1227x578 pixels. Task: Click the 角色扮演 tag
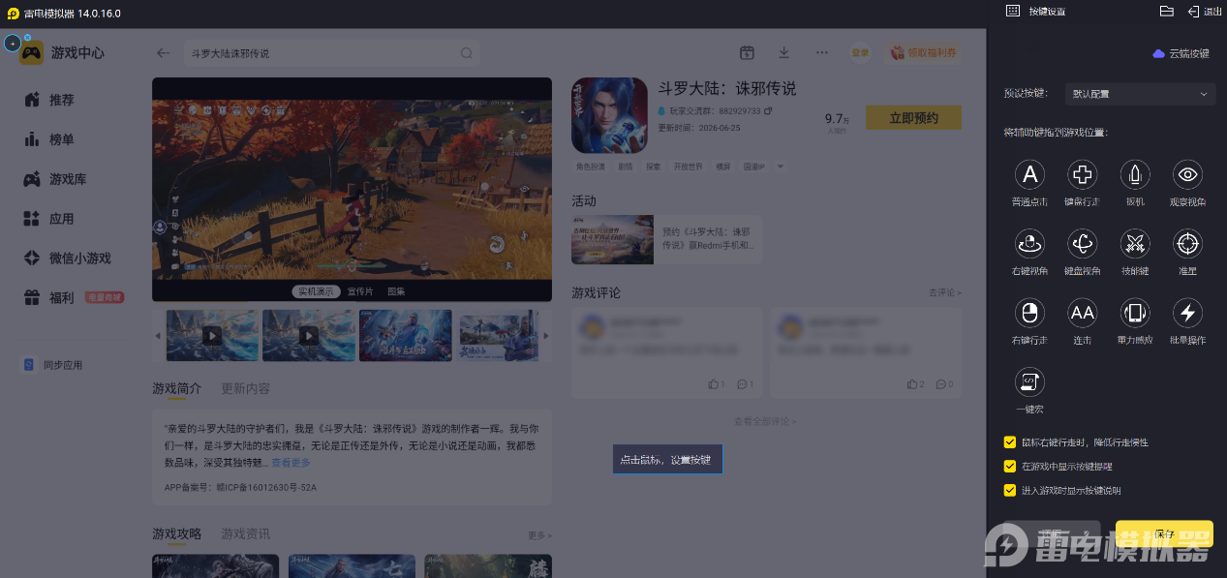[x=590, y=167]
